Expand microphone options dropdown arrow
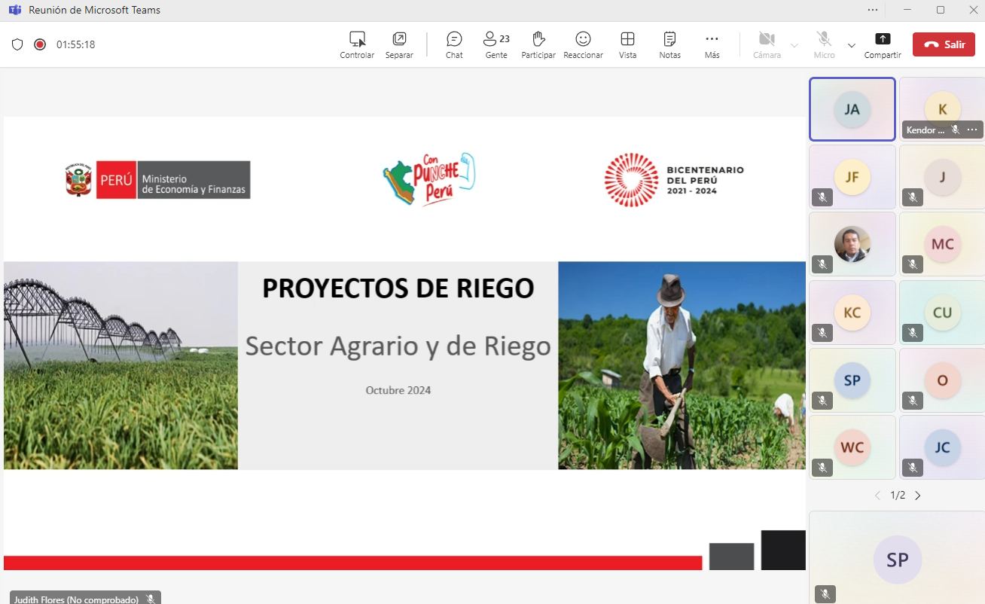The image size is (985, 604). click(x=851, y=45)
